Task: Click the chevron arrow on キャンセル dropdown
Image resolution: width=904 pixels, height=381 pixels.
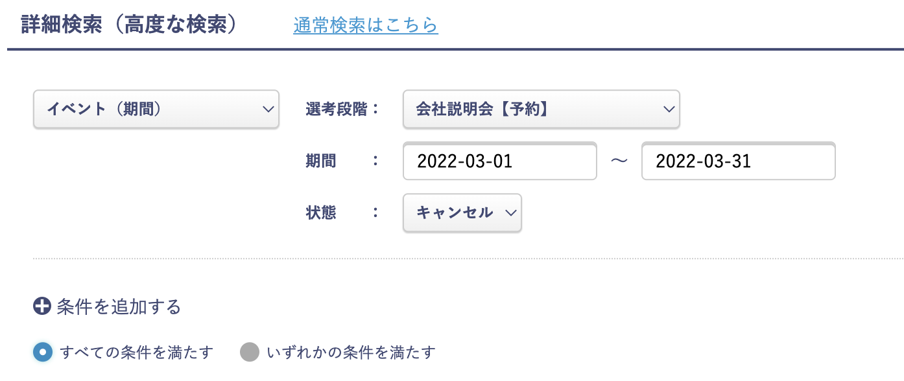Action: [x=510, y=213]
